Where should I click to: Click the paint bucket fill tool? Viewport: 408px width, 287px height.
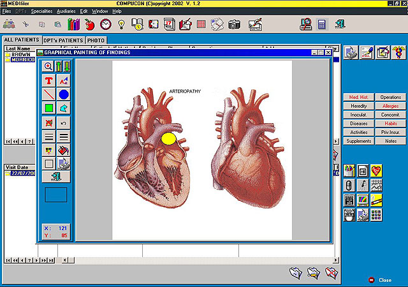click(64, 151)
